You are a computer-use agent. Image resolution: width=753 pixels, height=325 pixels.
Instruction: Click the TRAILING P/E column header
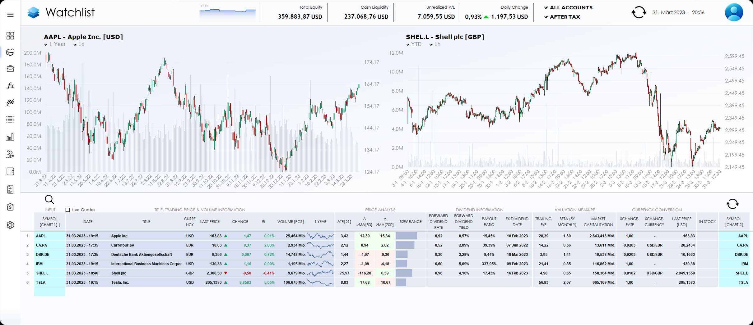click(543, 222)
